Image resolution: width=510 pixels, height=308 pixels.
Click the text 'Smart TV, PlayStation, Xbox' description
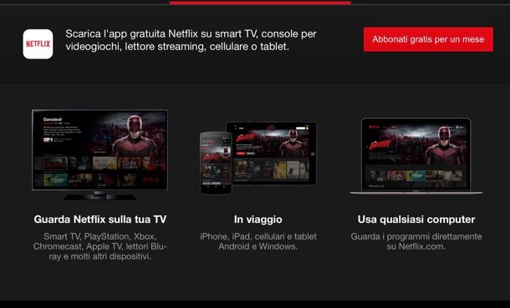pyautogui.click(x=100, y=246)
